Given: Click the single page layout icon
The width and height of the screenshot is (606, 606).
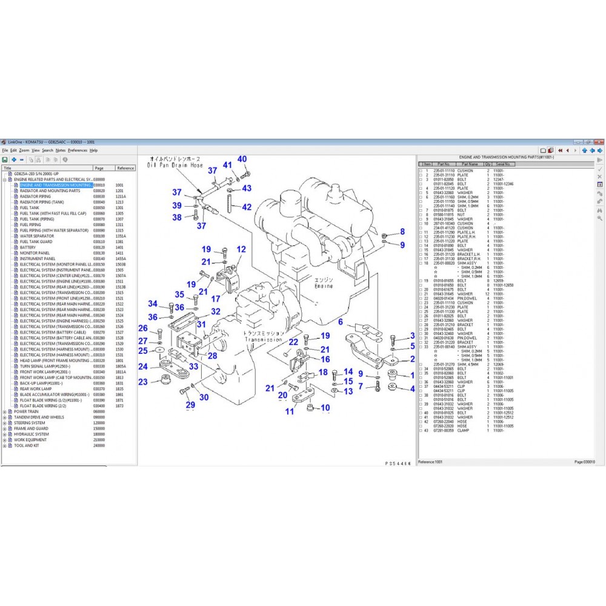Looking at the screenshot, I should (543, 151).
